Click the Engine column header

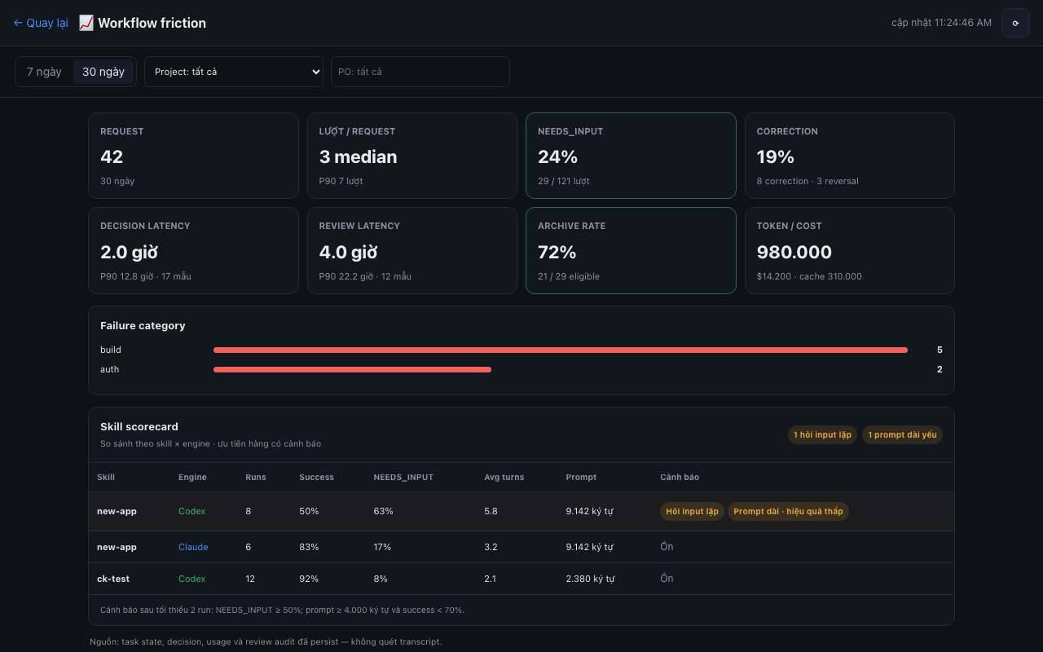(192, 477)
